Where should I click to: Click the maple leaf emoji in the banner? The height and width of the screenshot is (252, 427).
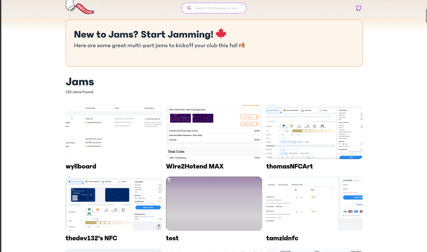click(x=221, y=34)
